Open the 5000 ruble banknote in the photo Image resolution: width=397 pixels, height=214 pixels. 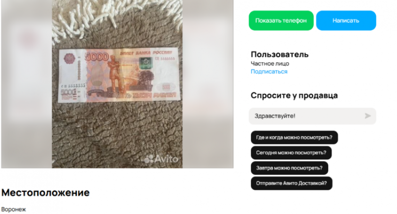click(119, 75)
